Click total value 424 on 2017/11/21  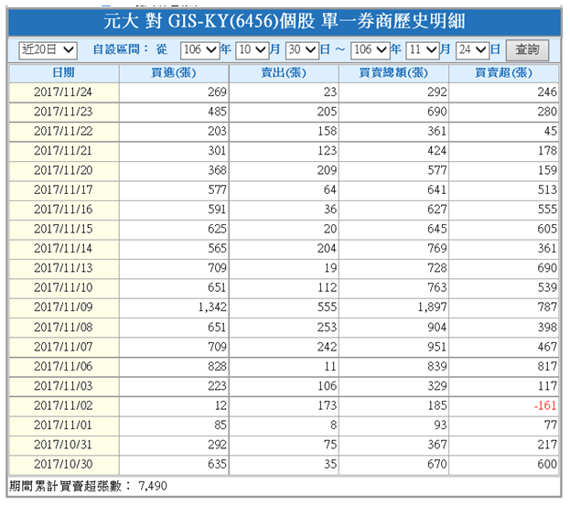(x=437, y=151)
